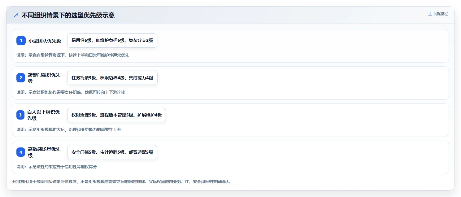
Task: Click the note 示意硬性约束应先于易用性
Action: click(57, 167)
